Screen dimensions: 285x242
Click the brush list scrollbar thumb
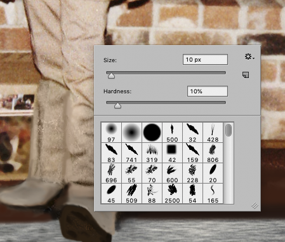click(x=229, y=130)
